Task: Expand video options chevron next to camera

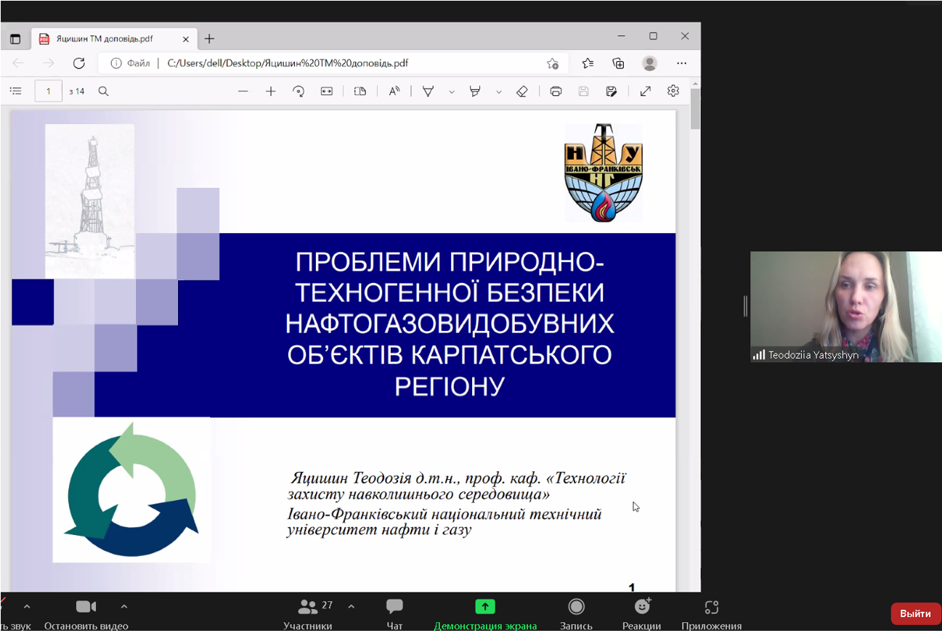Action: tap(124, 606)
